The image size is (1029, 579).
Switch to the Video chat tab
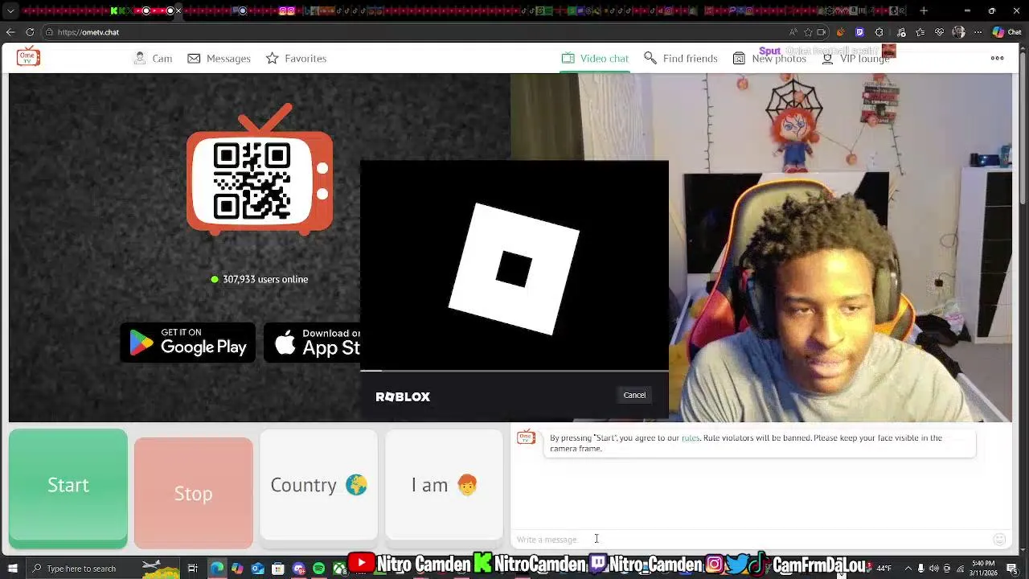[595, 59]
